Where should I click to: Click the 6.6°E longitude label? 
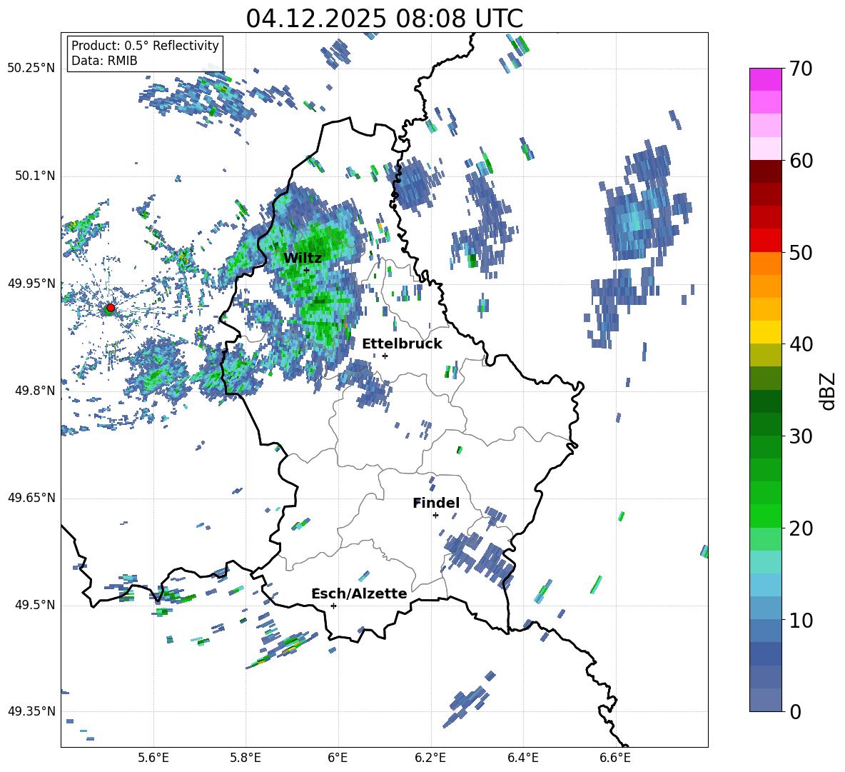(615, 758)
